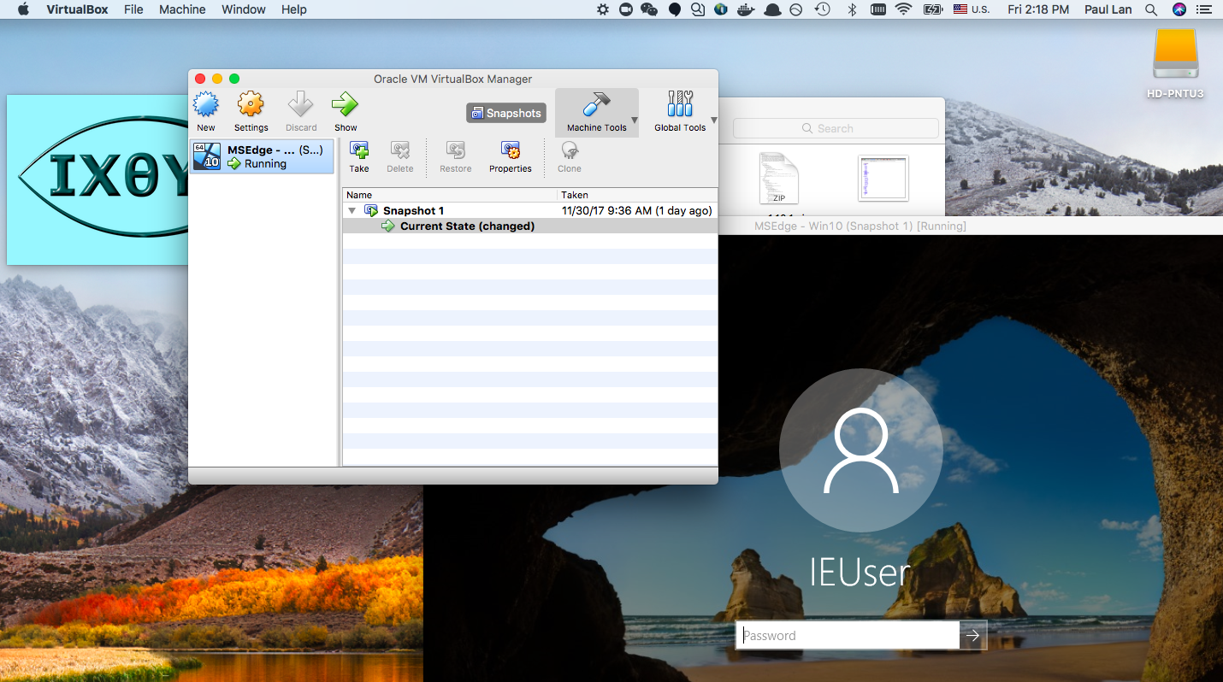The width and height of the screenshot is (1223, 682).
Task: Open the Help menu
Action: pyautogui.click(x=294, y=9)
